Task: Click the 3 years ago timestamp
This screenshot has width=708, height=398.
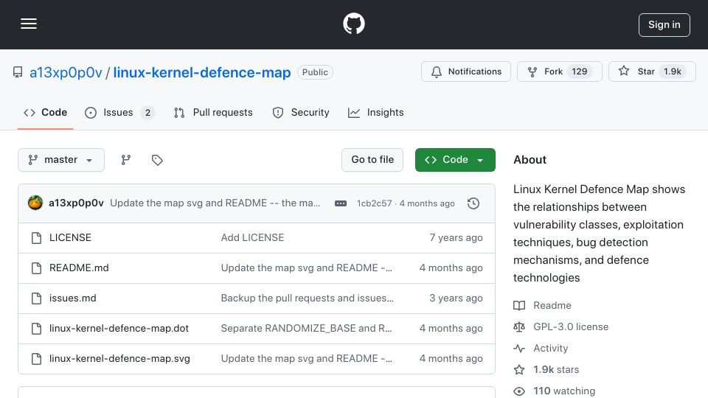Action: (x=456, y=298)
